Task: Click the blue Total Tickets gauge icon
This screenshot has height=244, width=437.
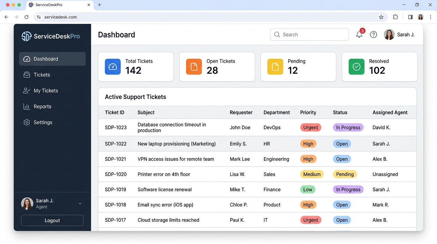Action: pyautogui.click(x=113, y=67)
